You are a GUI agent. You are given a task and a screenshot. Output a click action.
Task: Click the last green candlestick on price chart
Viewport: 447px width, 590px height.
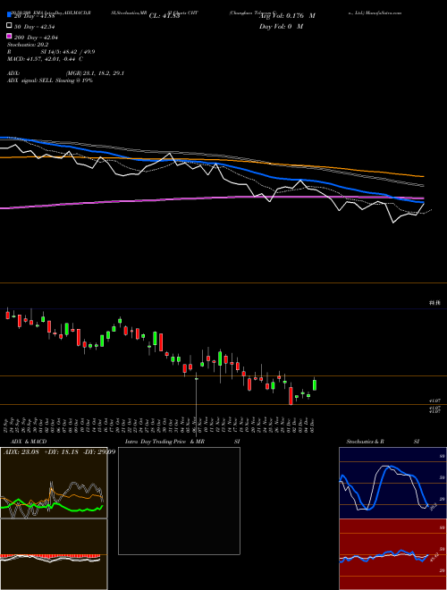click(314, 384)
